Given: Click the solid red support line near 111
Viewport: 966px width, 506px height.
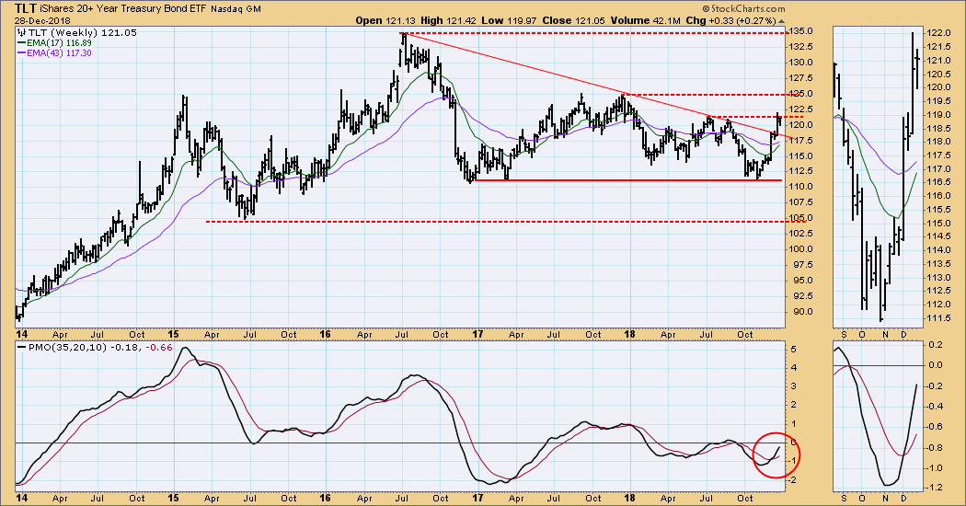Looking at the screenshot, I should (x=626, y=180).
